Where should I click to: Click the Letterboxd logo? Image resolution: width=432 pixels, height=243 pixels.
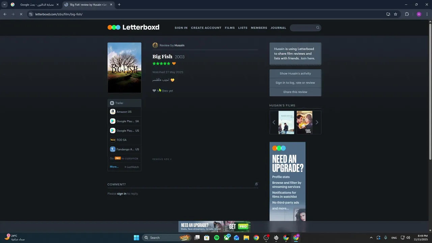click(133, 27)
